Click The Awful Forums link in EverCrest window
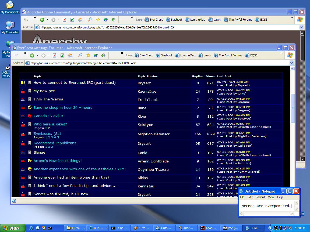 [228, 55]
